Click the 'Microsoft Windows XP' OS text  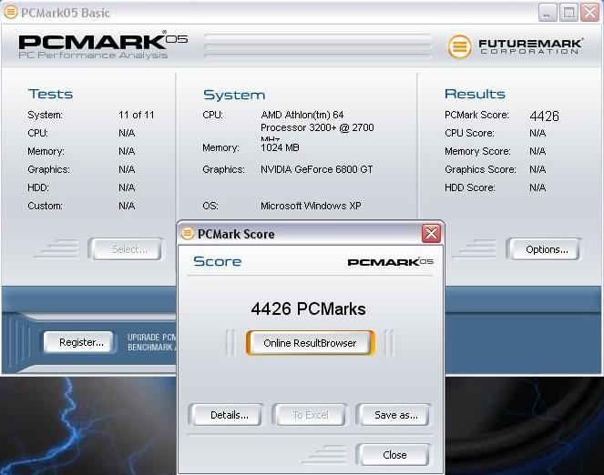click(x=311, y=206)
